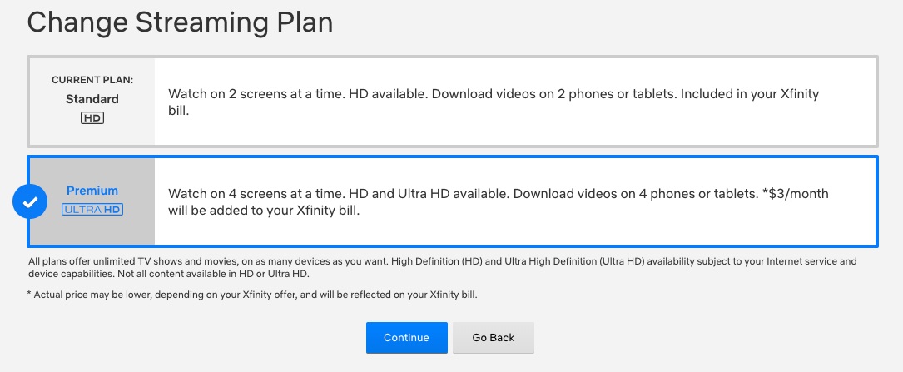The height and width of the screenshot is (372, 903).
Task: Click the CURRENT PLAN label
Action: click(92, 80)
